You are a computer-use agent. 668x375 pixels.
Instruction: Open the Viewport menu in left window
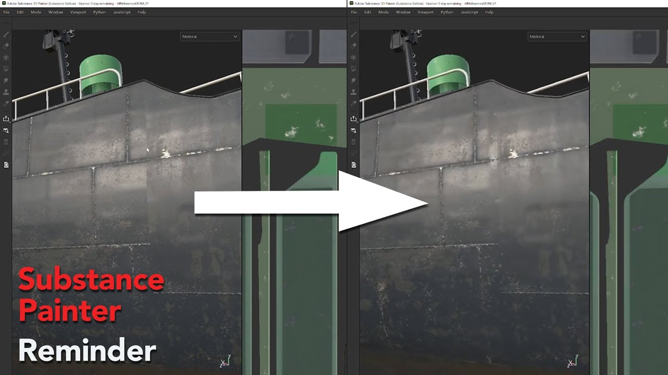point(78,12)
